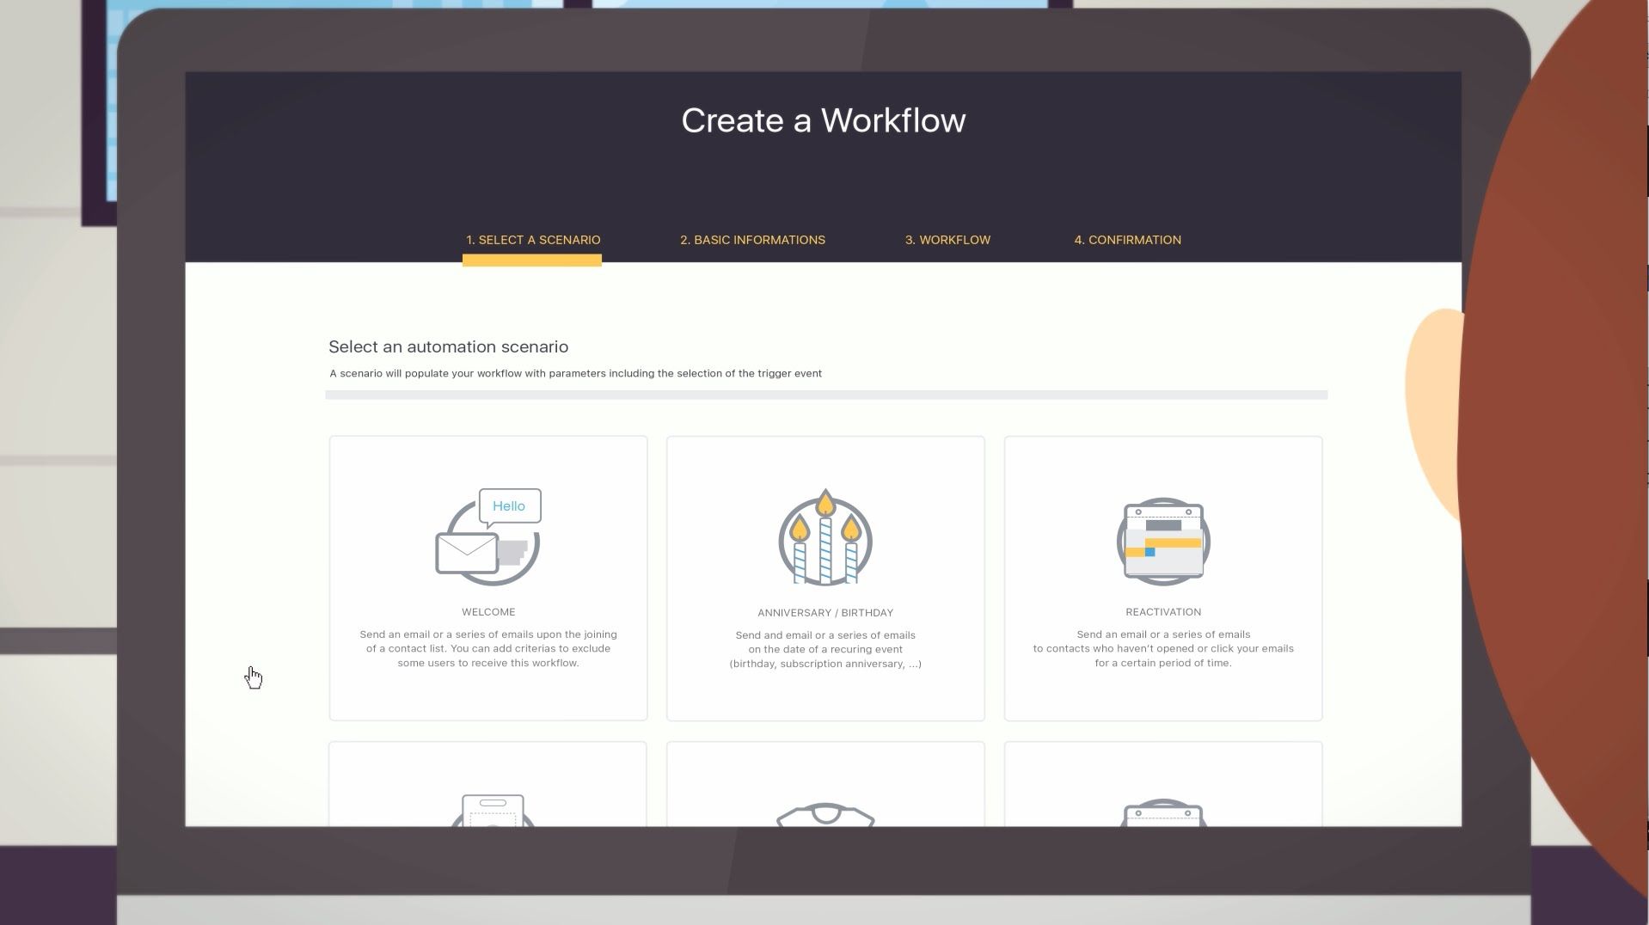Select the WELCOME scenario title

(488, 612)
